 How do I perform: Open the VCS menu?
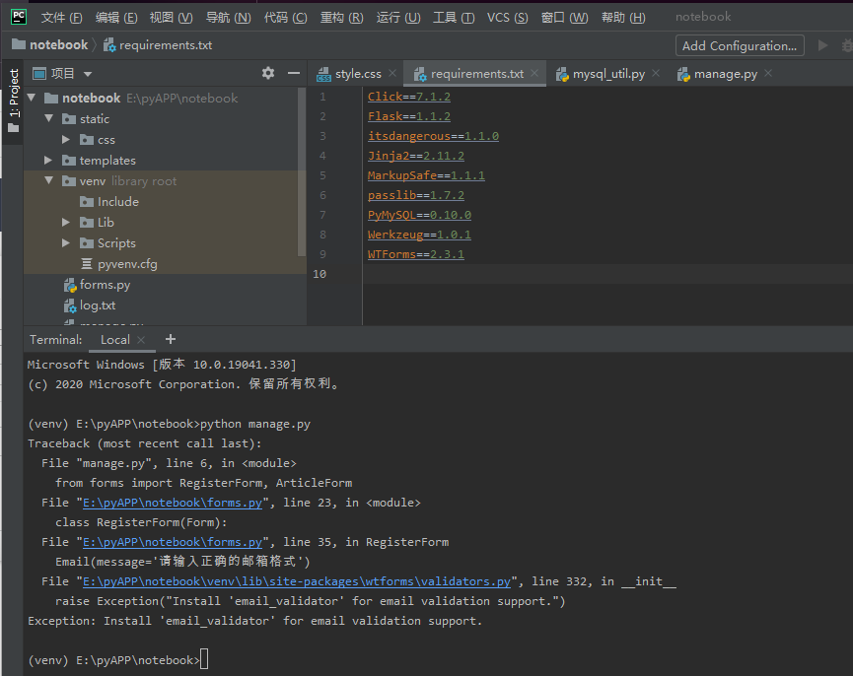tap(507, 18)
